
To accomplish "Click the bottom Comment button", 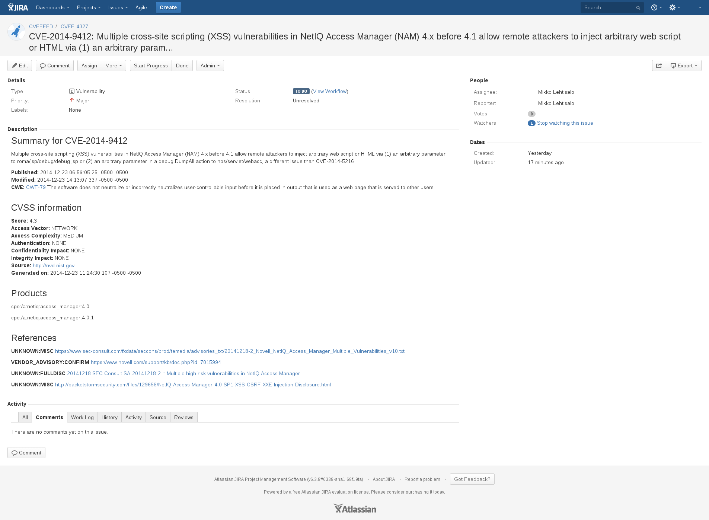I will click(26, 453).
